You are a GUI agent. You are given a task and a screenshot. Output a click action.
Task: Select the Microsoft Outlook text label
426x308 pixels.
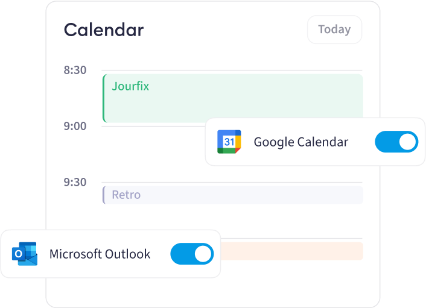pos(100,254)
